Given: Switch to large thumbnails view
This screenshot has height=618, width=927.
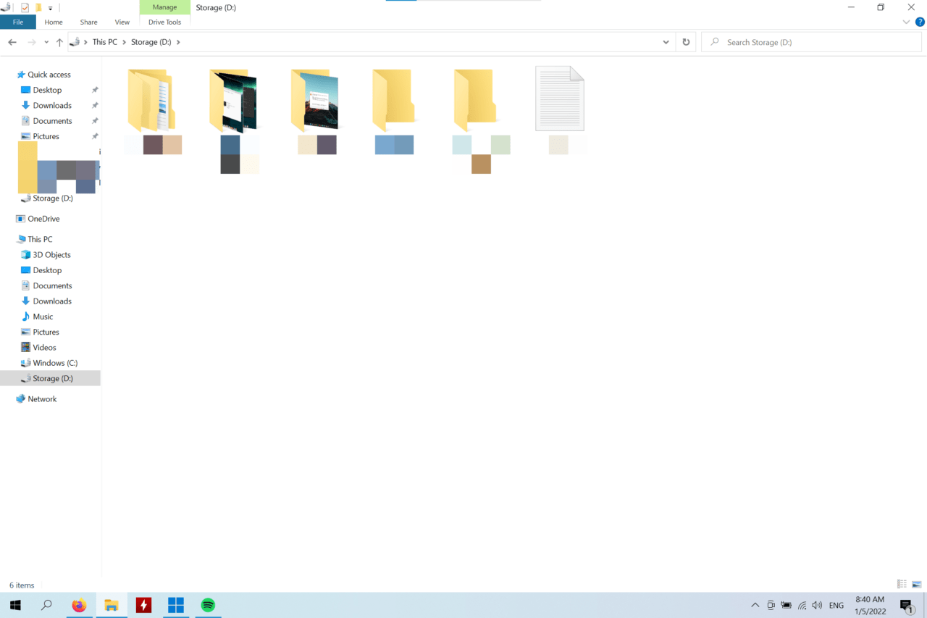Looking at the screenshot, I should coord(916,584).
